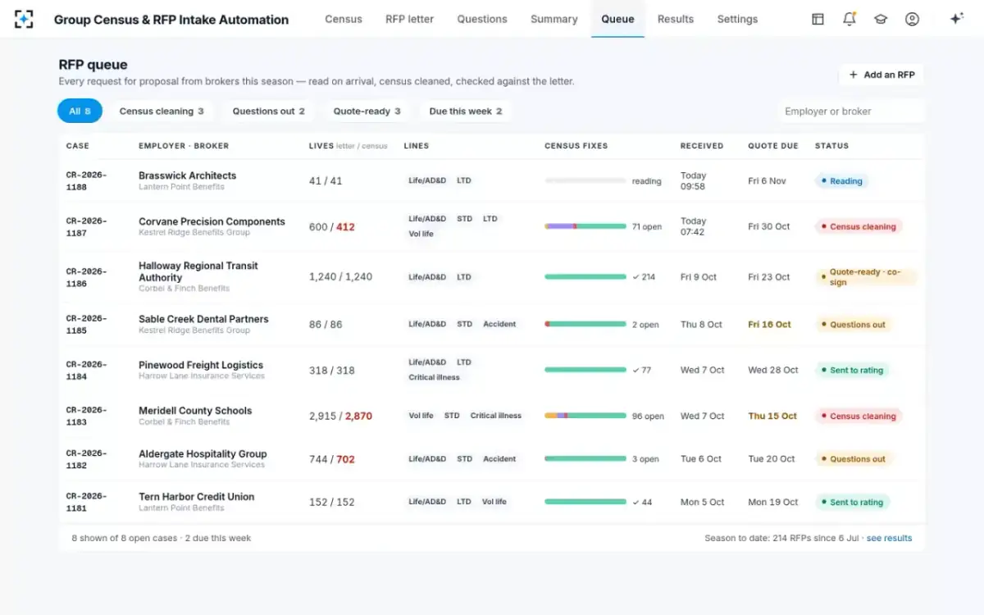Open the sparkle assistant icon
The width and height of the screenshot is (984, 615).
(956, 19)
